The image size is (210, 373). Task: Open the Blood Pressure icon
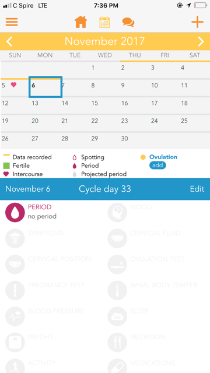[15, 316]
